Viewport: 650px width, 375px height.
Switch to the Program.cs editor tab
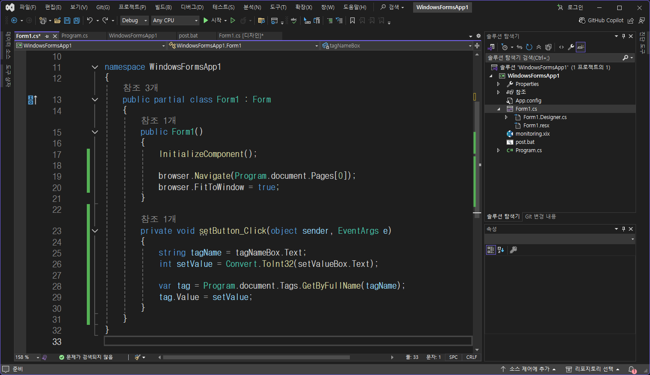(75, 36)
